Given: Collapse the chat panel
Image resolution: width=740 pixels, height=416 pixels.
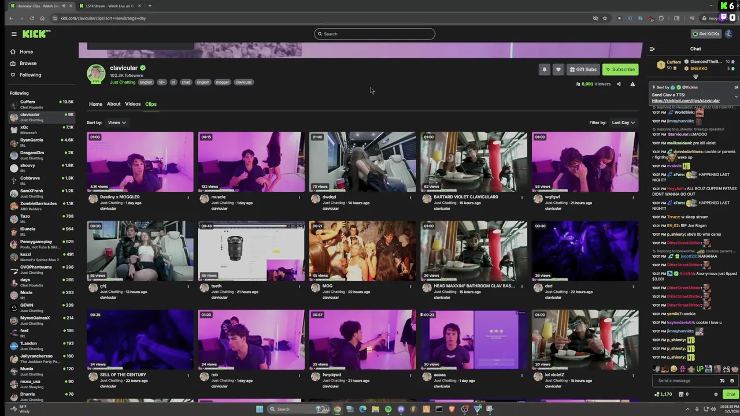Looking at the screenshot, I should pyautogui.click(x=652, y=49).
